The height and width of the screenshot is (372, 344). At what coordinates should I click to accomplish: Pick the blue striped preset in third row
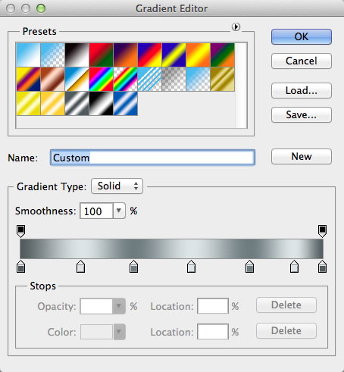[125, 103]
